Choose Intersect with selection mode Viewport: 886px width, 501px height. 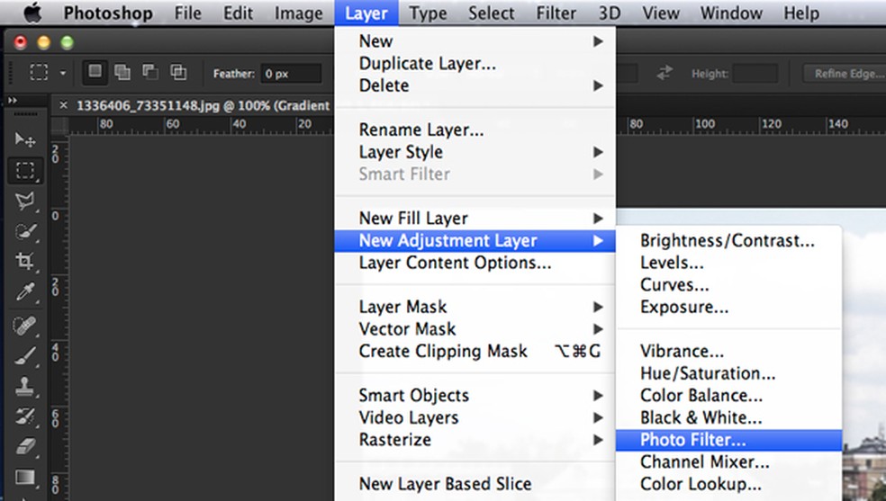tap(178, 72)
